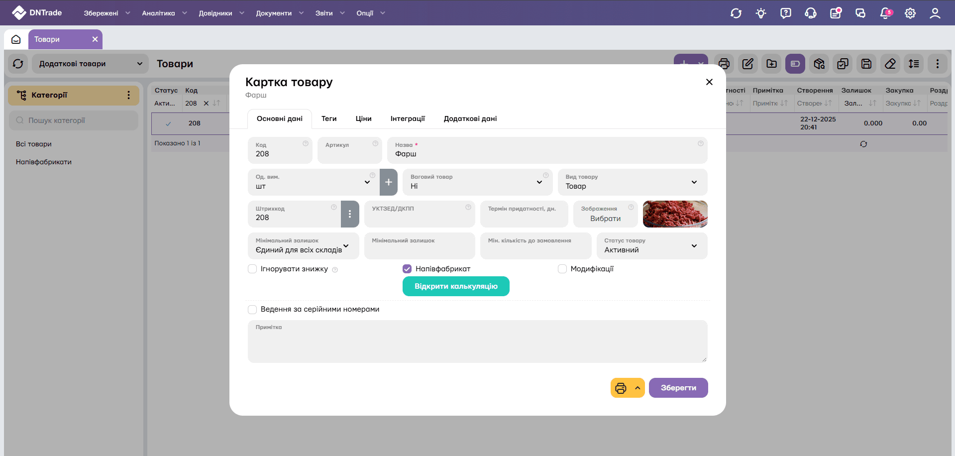Expand the Статус товару dropdown
The image size is (955, 456).
click(651, 246)
